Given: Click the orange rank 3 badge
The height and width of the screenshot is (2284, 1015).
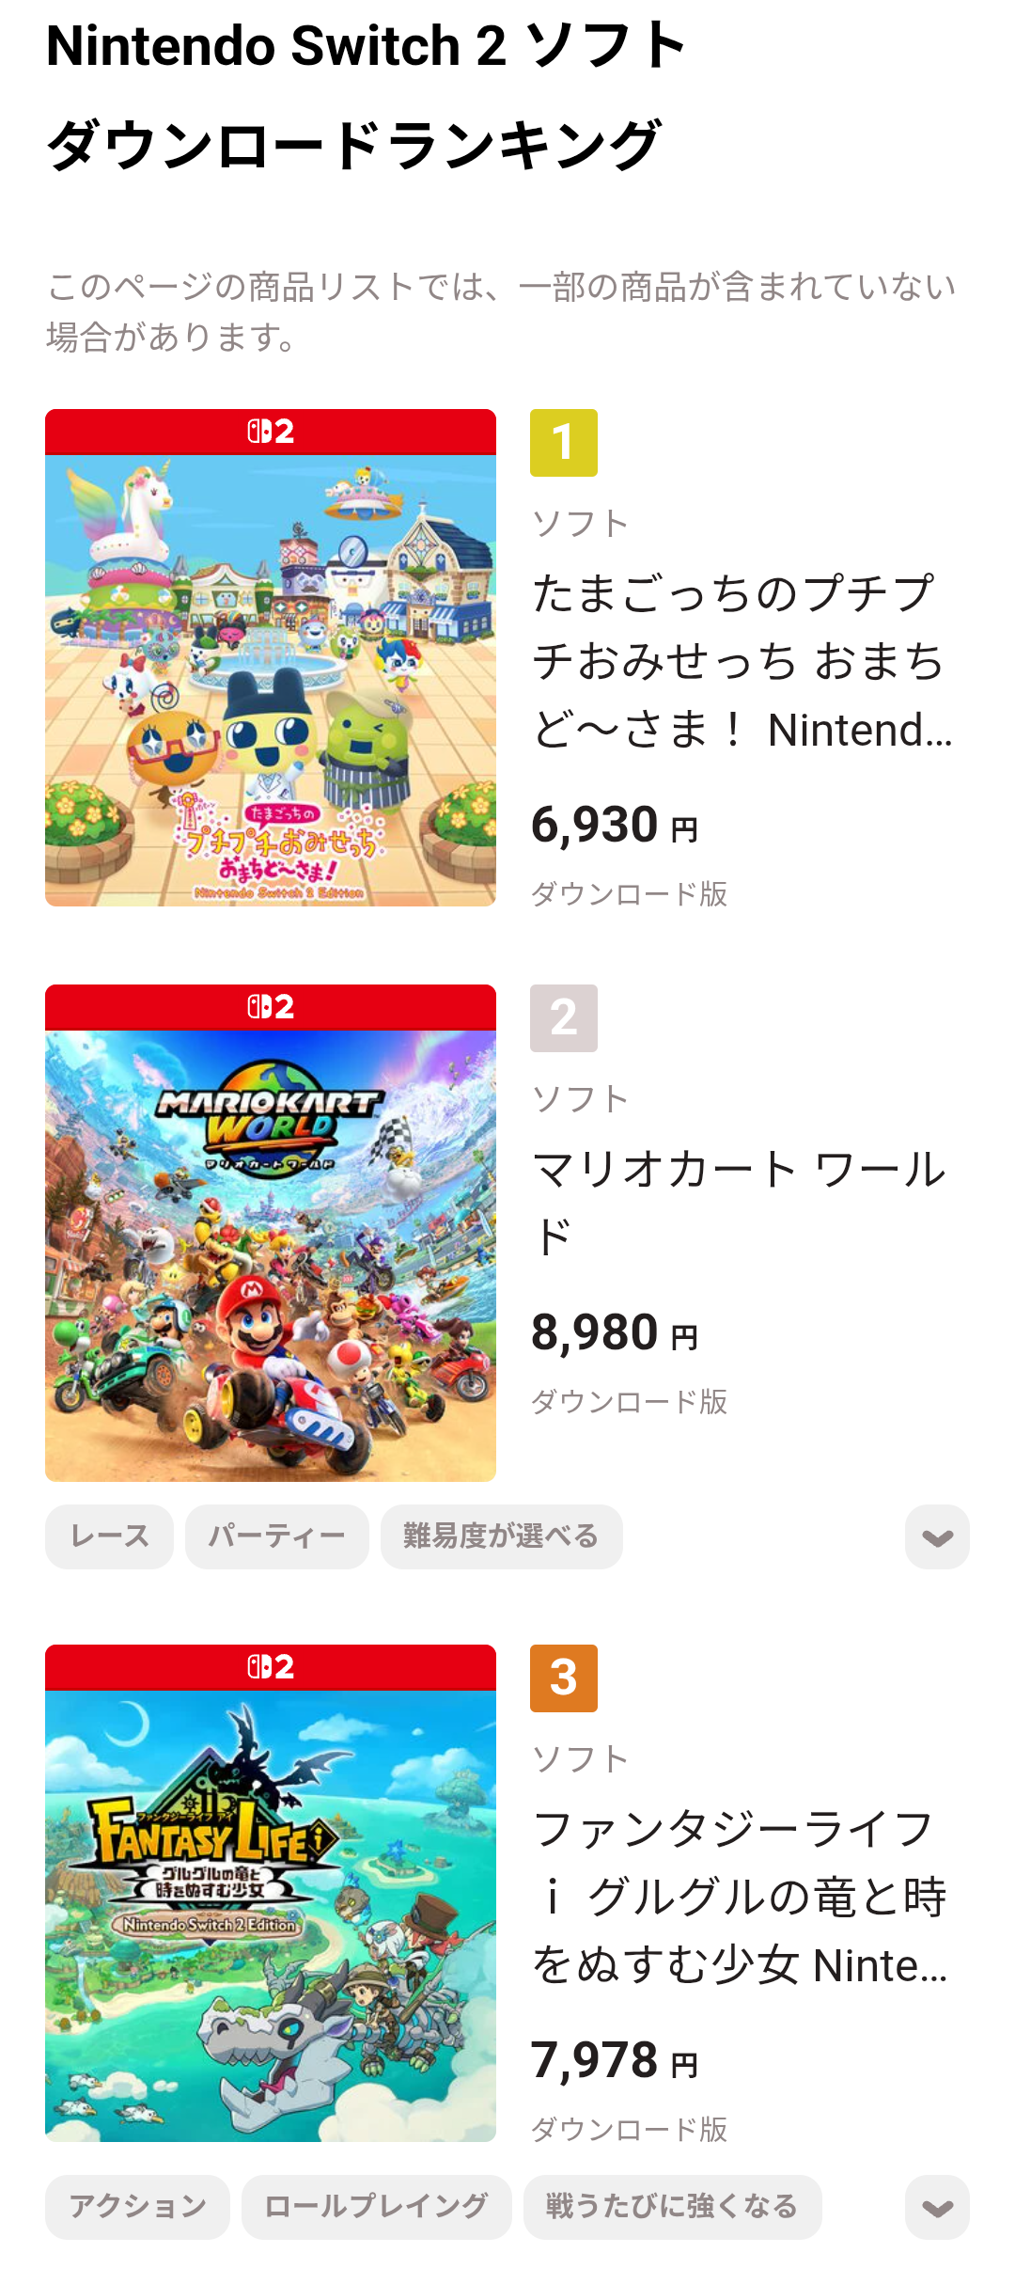Looking at the screenshot, I should point(564,1678).
